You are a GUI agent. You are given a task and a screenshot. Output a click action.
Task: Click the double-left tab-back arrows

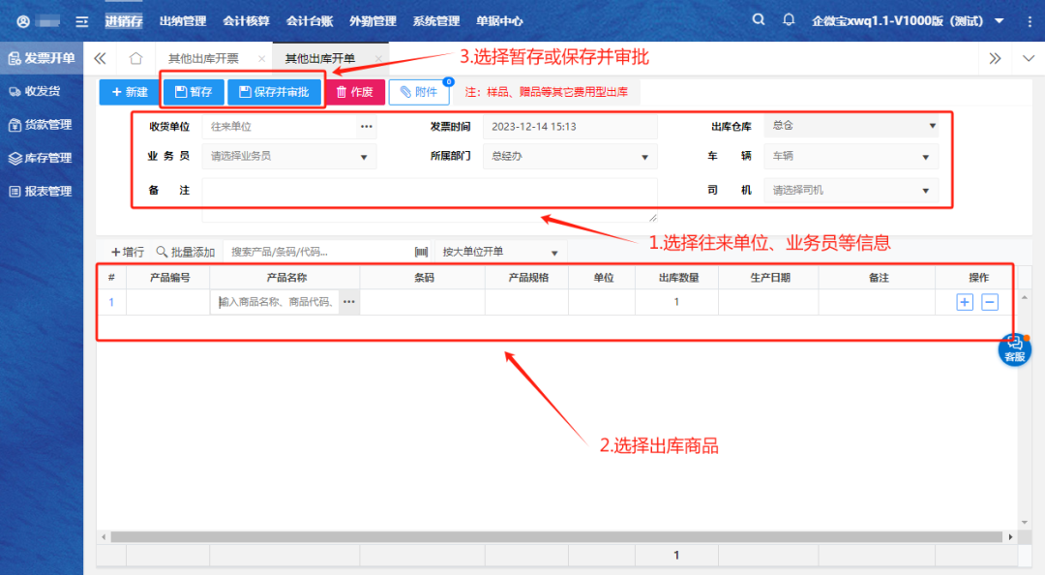[100, 59]
